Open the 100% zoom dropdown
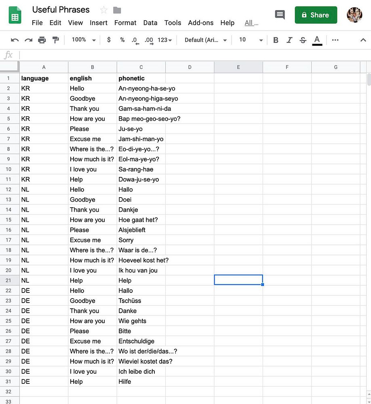Viewport: 371px width, 404px height. pyautogui.click(x=83, y=40)
